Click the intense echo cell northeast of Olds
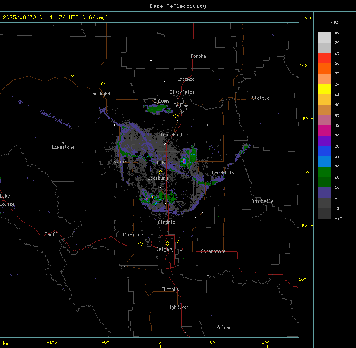 (x=184, y=161)
